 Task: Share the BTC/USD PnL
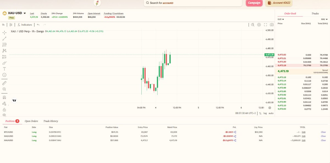pyautogui.click(x=235, y=132)
